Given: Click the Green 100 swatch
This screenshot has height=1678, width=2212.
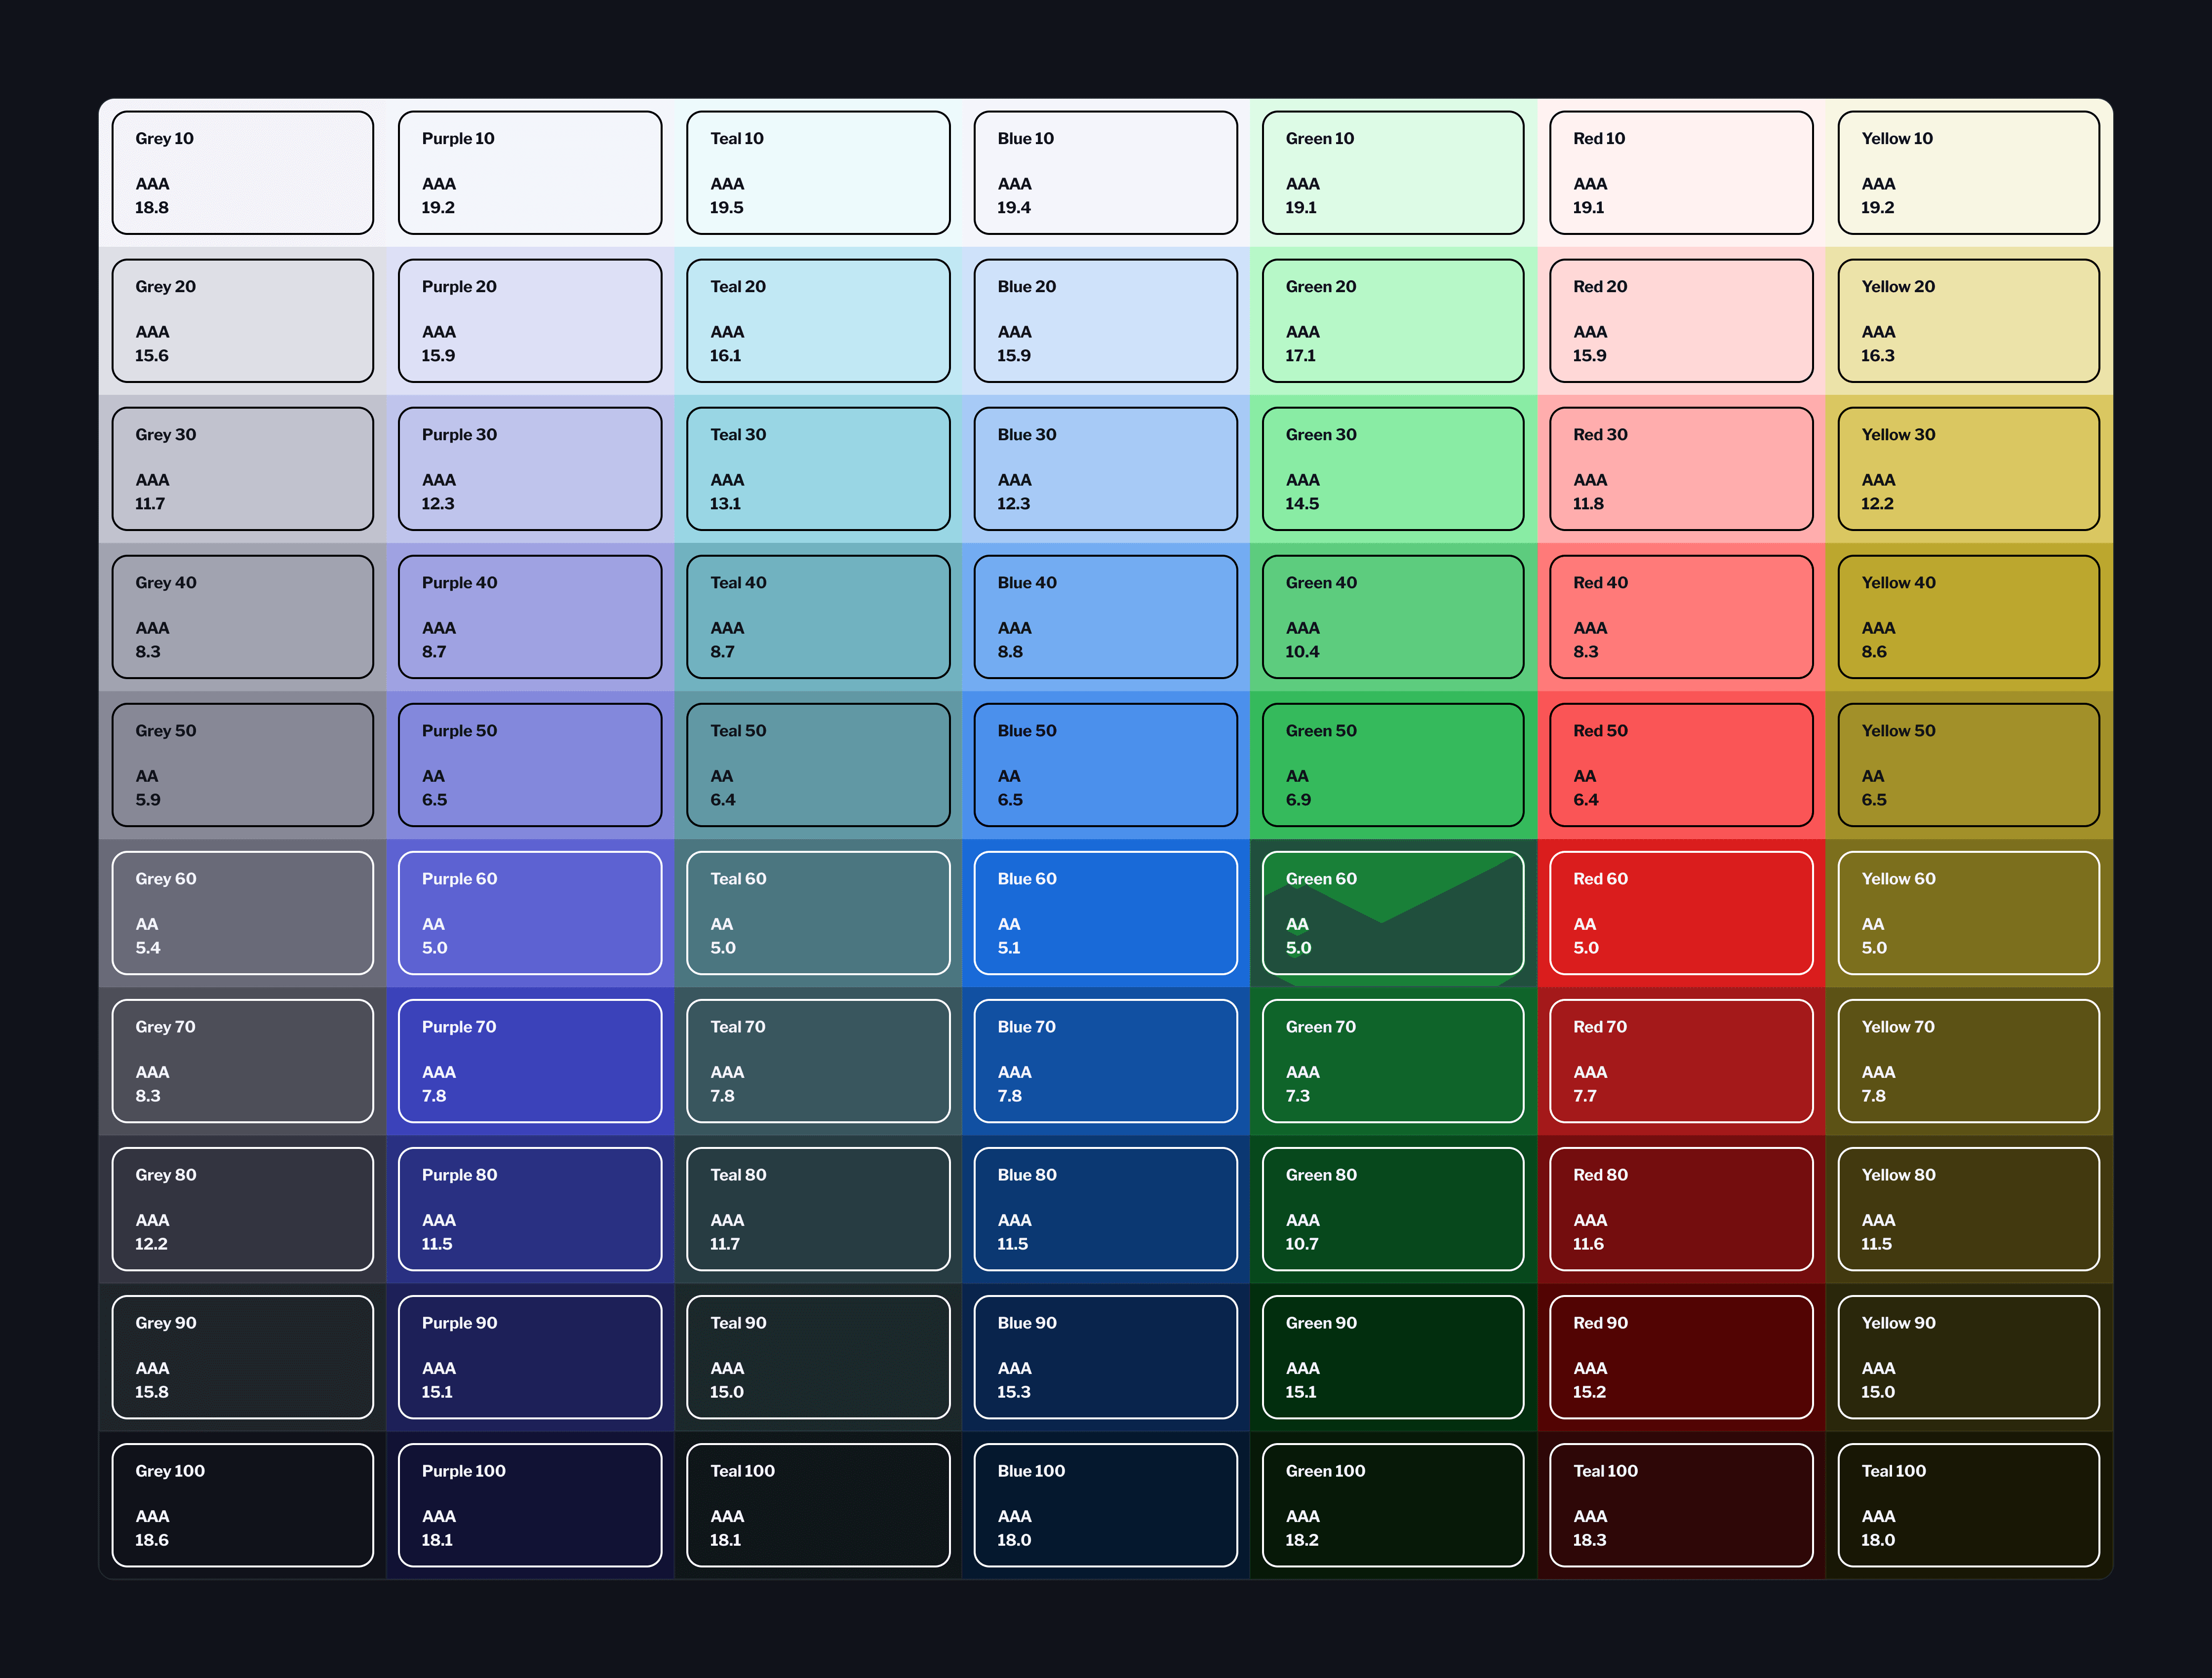Looking at the screenshot, I should [x=1392, y=1504].
